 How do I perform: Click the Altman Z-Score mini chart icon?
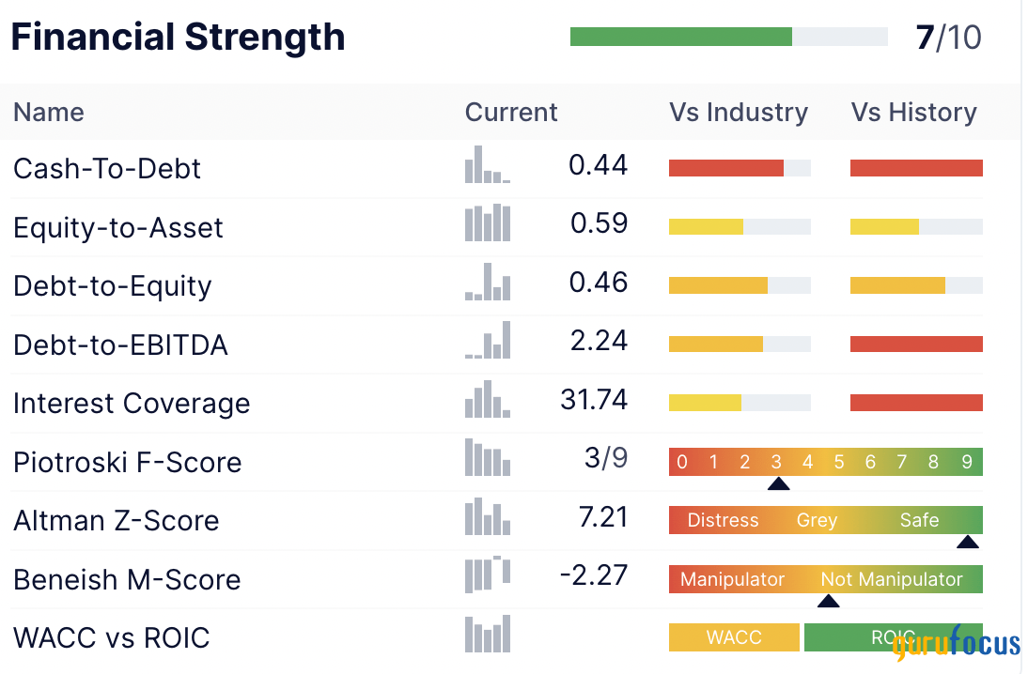pyautogui.click(x=488, y=517)
